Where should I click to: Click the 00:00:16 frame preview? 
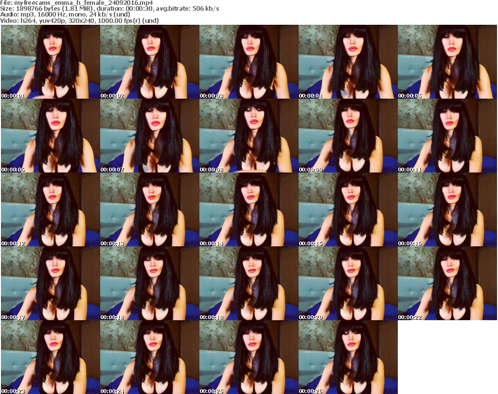pyautogui.click(x=447, y=209)
